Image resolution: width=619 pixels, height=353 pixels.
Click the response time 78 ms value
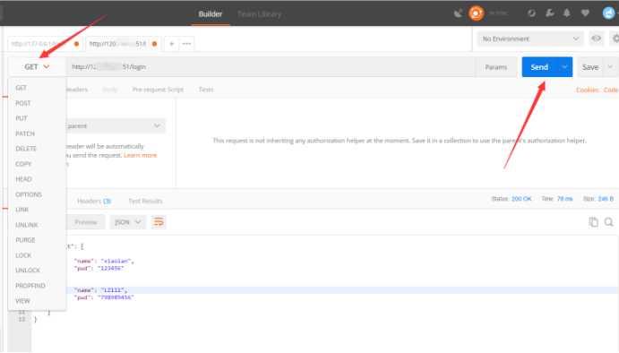point(564,199)
